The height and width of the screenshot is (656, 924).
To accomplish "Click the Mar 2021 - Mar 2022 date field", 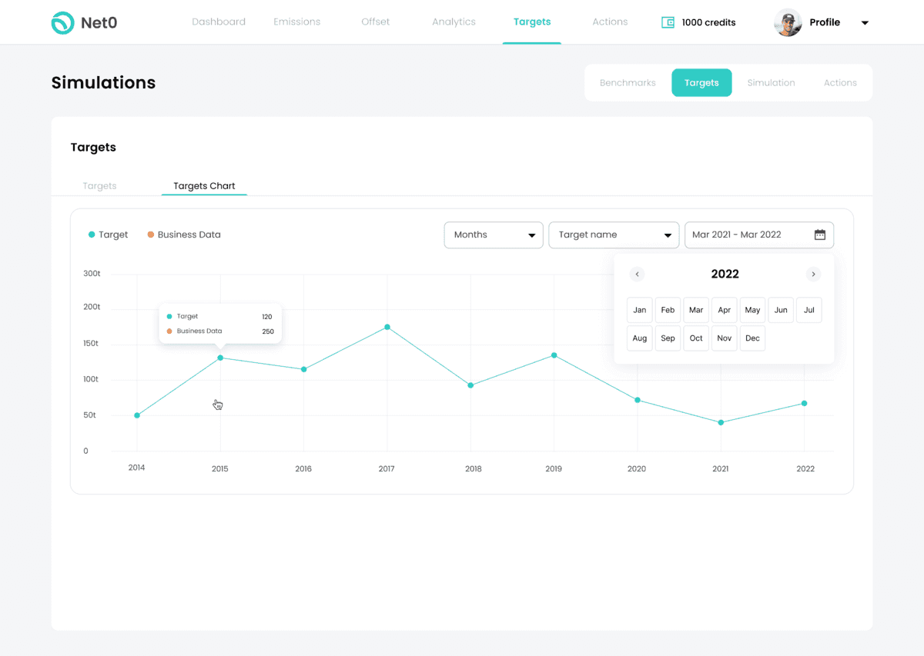I will pos(759,235).
